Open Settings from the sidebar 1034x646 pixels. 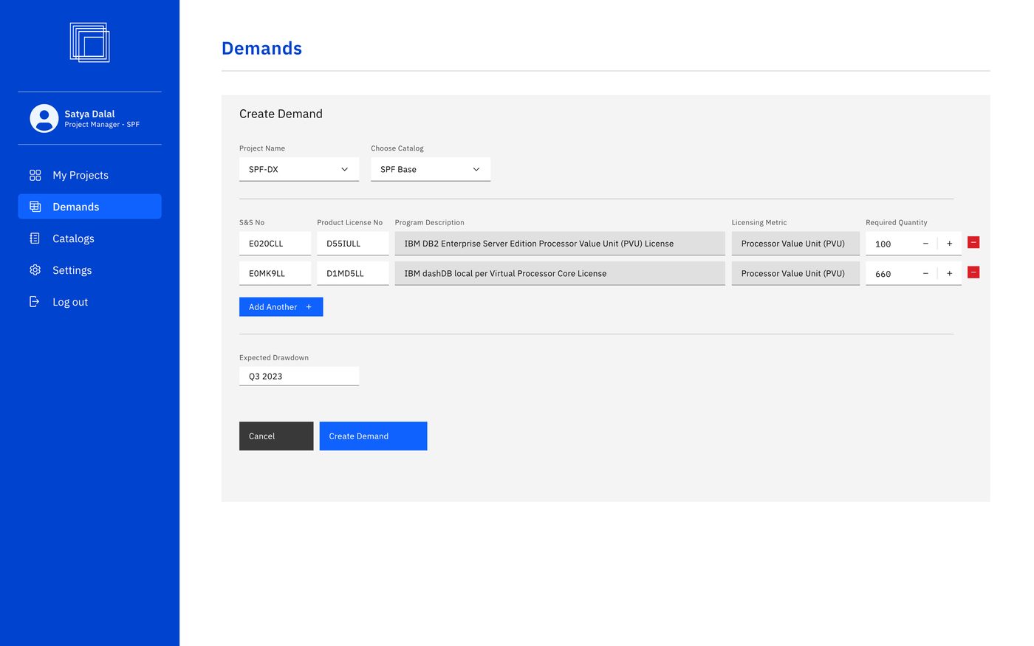click(89, 270)
